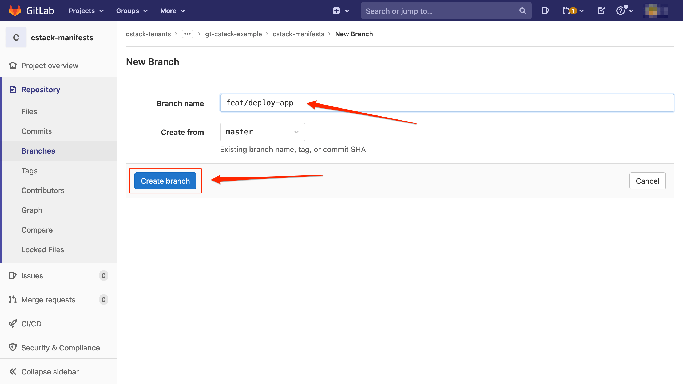The image size is (683, 384).
Task: Open the help question mark menu
Action: click(x=622, y=11)
